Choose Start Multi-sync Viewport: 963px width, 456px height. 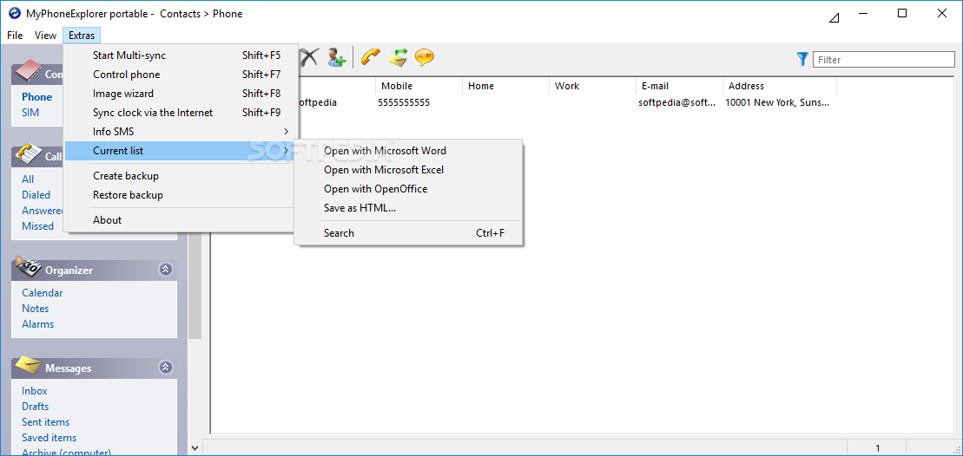181,55
